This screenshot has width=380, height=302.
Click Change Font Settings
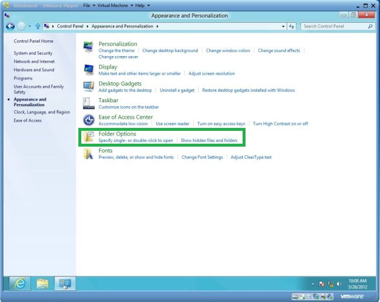(x=202, y=157)
